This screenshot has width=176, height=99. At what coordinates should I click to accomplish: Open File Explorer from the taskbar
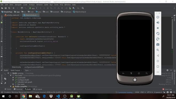tap(31, 96)
